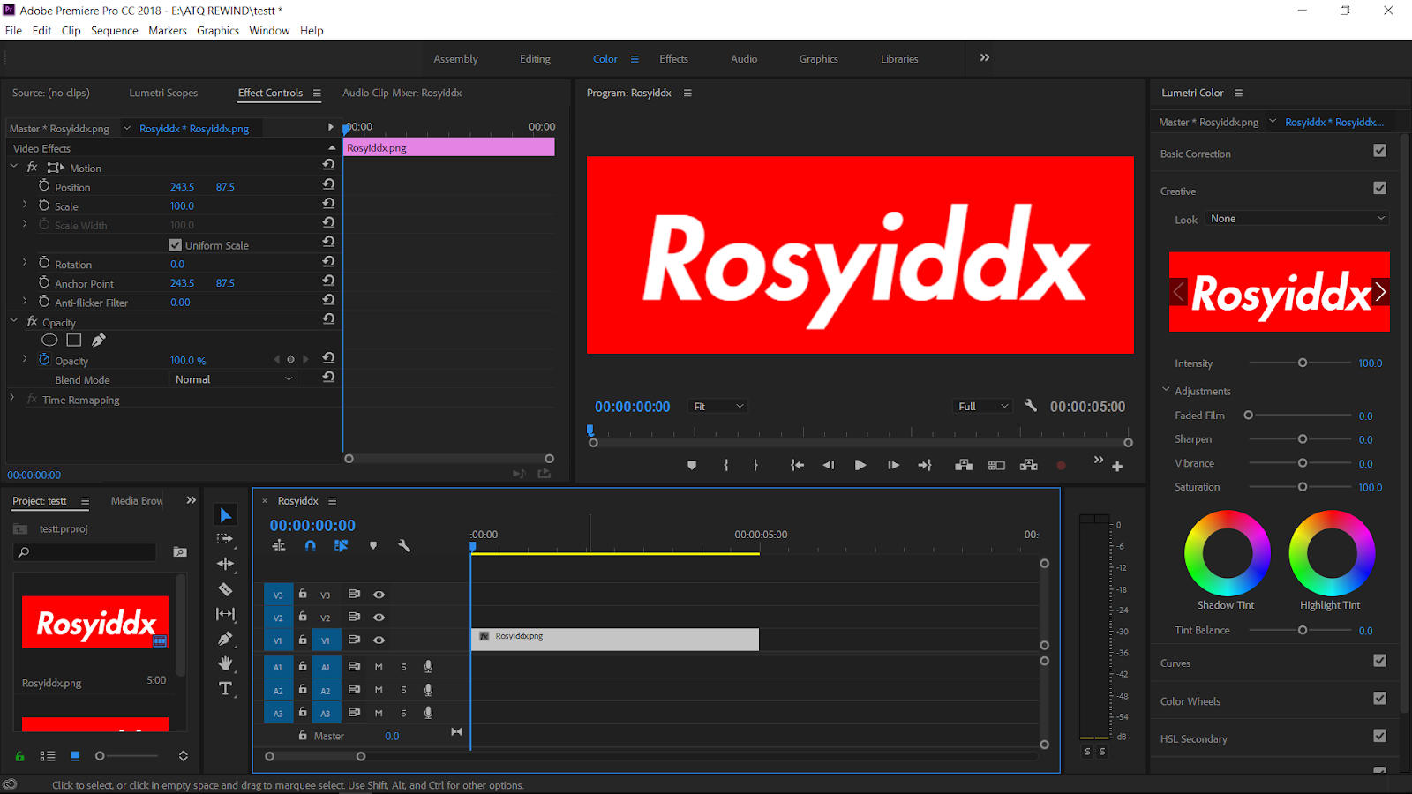
Task: Show more workspaces with double chevron
Action: pos(985,58)
